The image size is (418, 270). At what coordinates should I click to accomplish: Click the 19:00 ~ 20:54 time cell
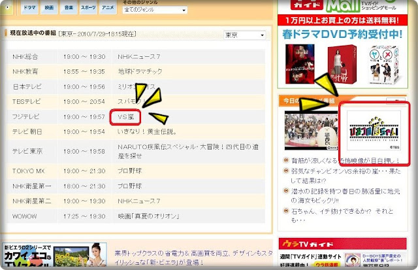click(x=84, y=101)
